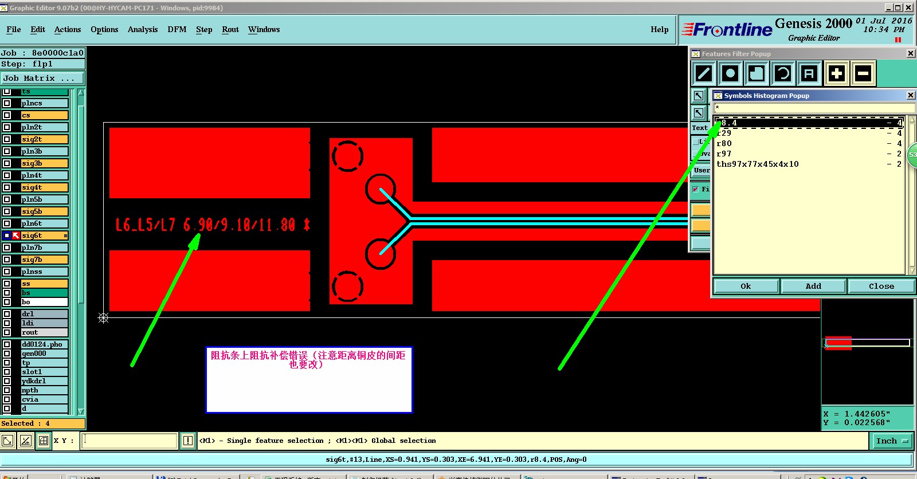Click the layer list vertical scrollbar
This screenshot has height=479, width=917.
pos(81,252)
